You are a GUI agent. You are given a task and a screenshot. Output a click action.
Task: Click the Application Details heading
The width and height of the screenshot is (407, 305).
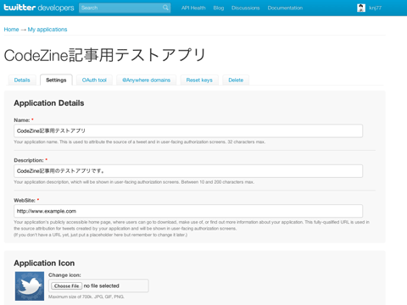(49, 103)
